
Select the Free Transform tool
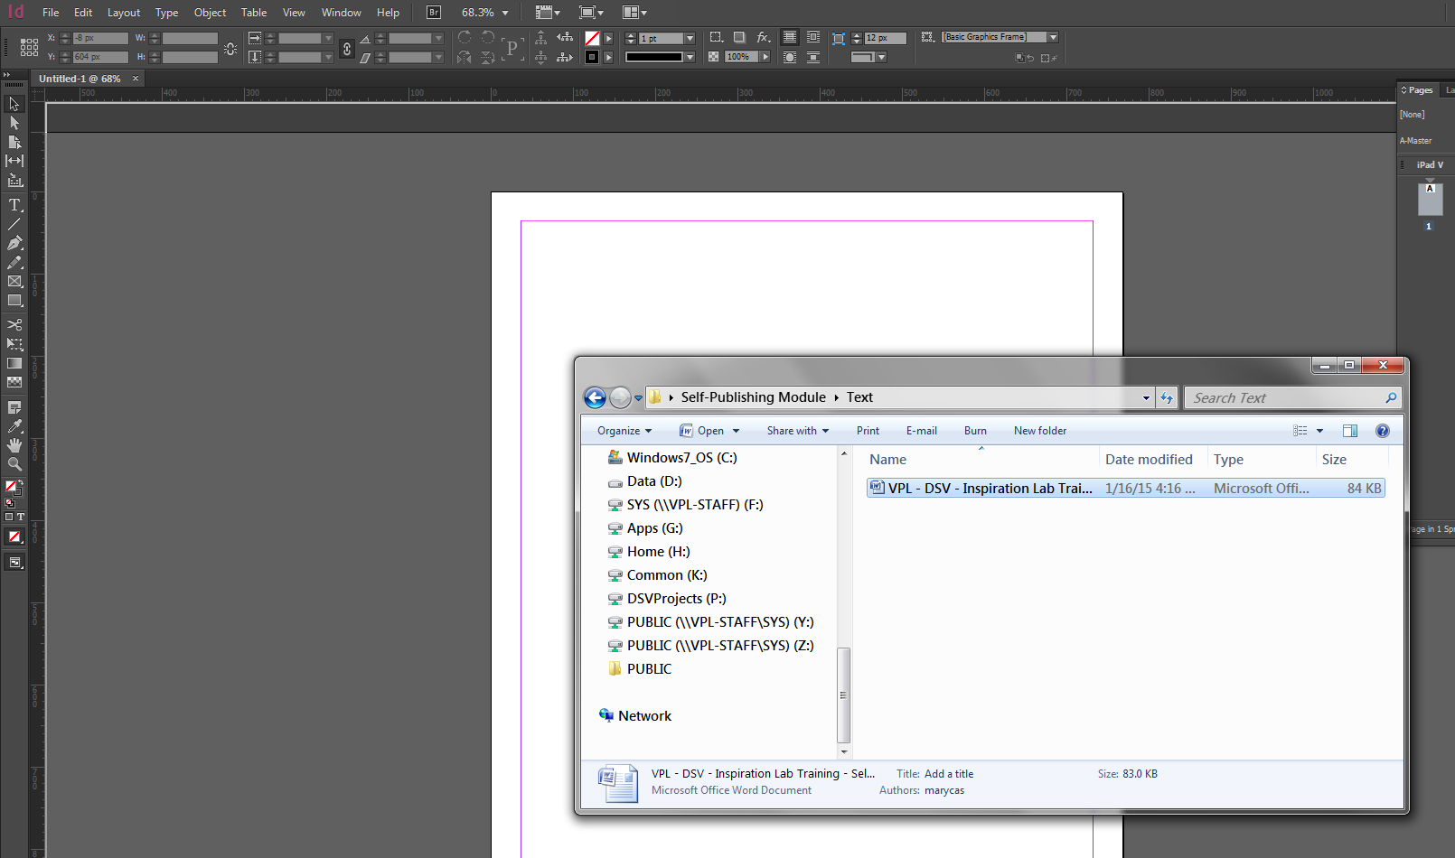(14, 344)
